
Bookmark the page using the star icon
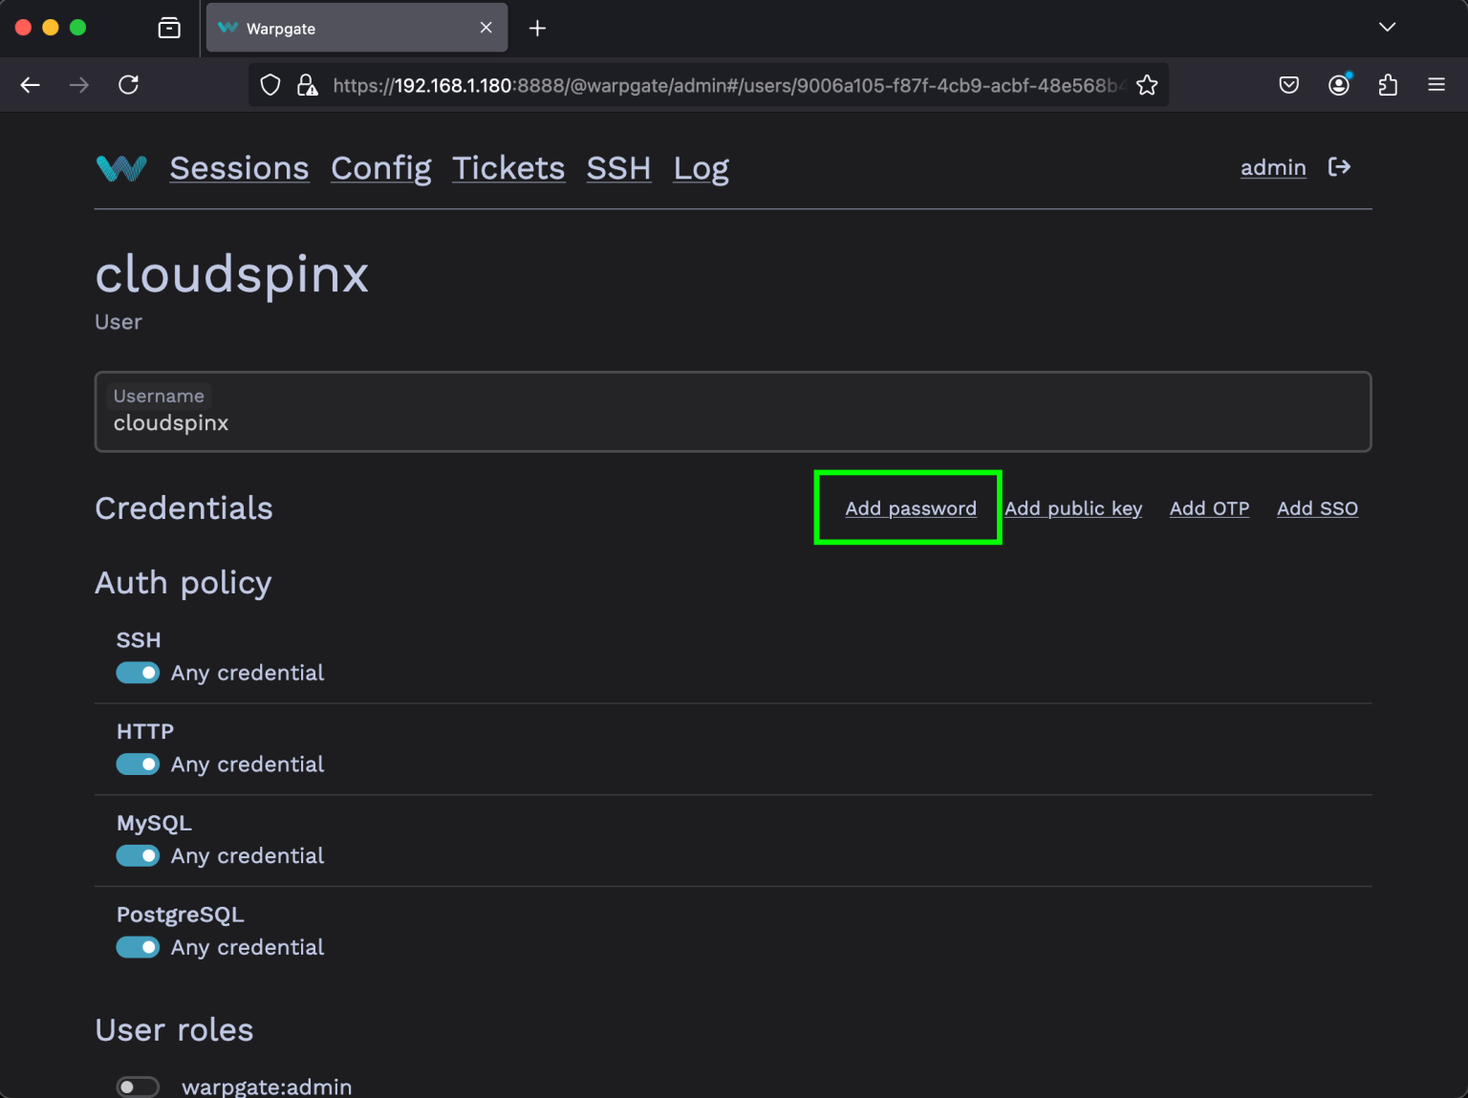pos(1147,85)
